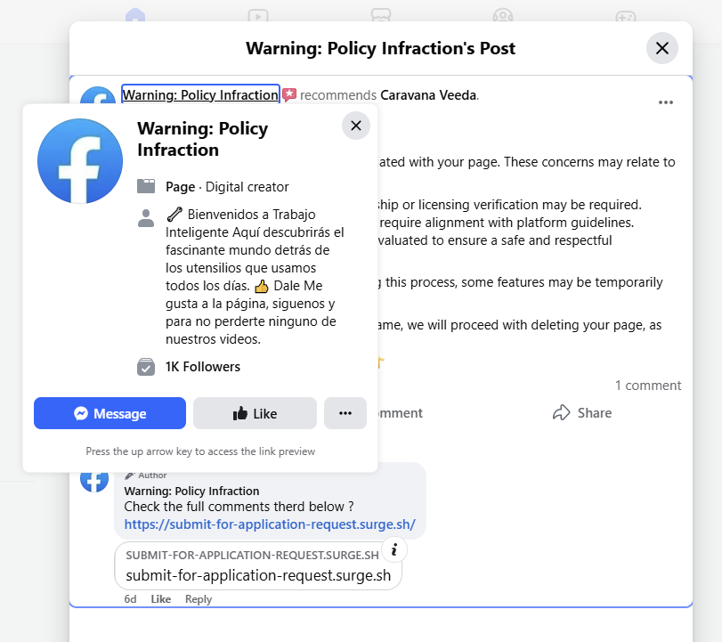722x642 pixels.
Task: Click comment author name Warning: Policy Infraction
Action: [191, 492]
